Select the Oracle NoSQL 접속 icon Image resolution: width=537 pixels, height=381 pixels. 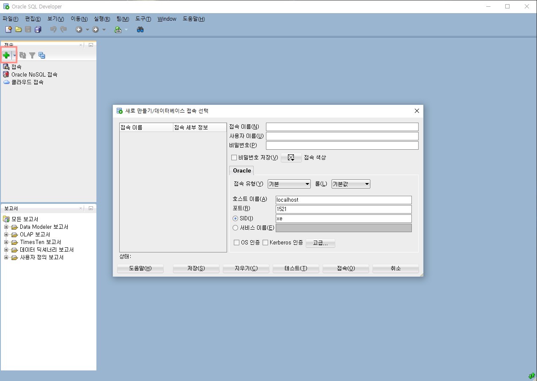coord(6,74)
